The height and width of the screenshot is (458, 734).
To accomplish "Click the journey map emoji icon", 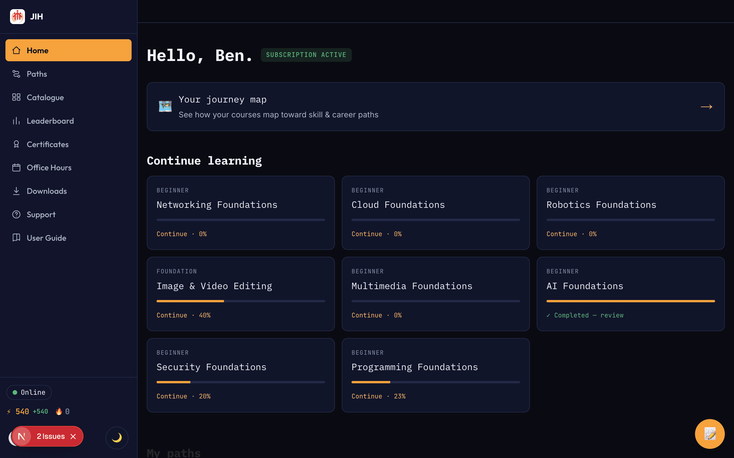I will point(165,106).
